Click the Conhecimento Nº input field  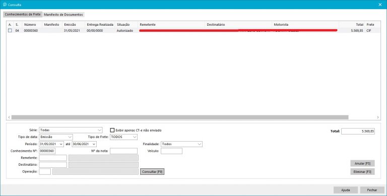point(47,151)
